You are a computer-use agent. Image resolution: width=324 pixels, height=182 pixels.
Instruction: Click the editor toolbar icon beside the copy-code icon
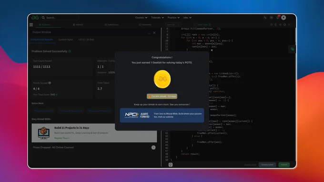(276, 25)
